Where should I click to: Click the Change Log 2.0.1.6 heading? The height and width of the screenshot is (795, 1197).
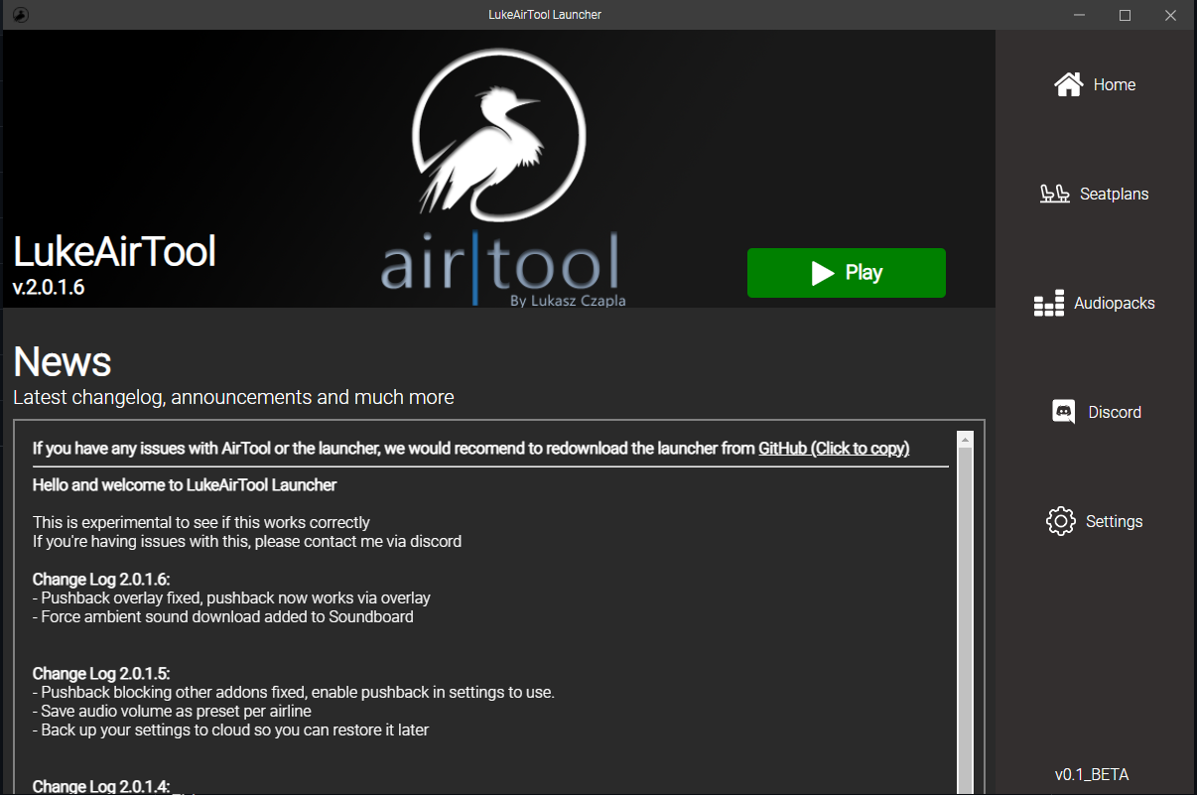(100, 578)
